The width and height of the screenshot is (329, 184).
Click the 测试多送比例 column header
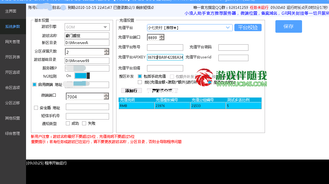[244, 100]
